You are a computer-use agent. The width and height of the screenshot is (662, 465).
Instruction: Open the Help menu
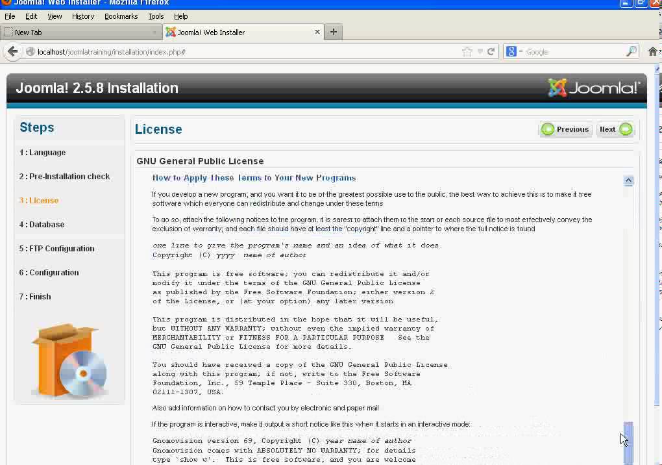point(180,16)
